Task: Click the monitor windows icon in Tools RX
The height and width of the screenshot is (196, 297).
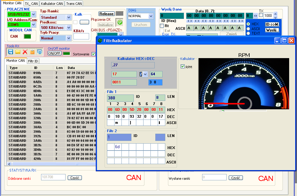Action: 40,52
